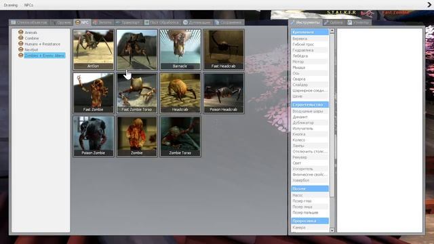Select the NPC tab
The width and height of the screenshot is (434, 244).
(82, 22)
